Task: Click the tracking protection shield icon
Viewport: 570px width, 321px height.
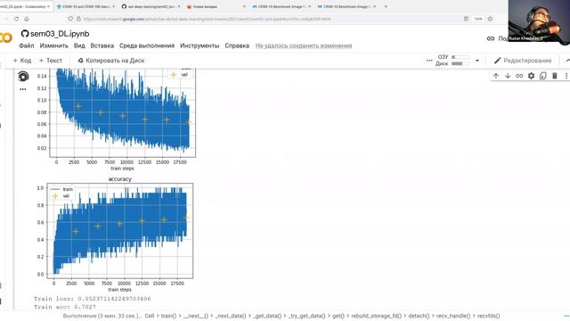Action: point(70,19)
